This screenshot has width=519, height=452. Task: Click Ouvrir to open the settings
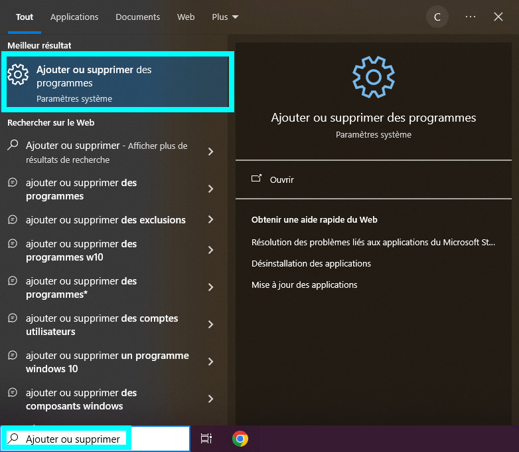click(281, 179)
